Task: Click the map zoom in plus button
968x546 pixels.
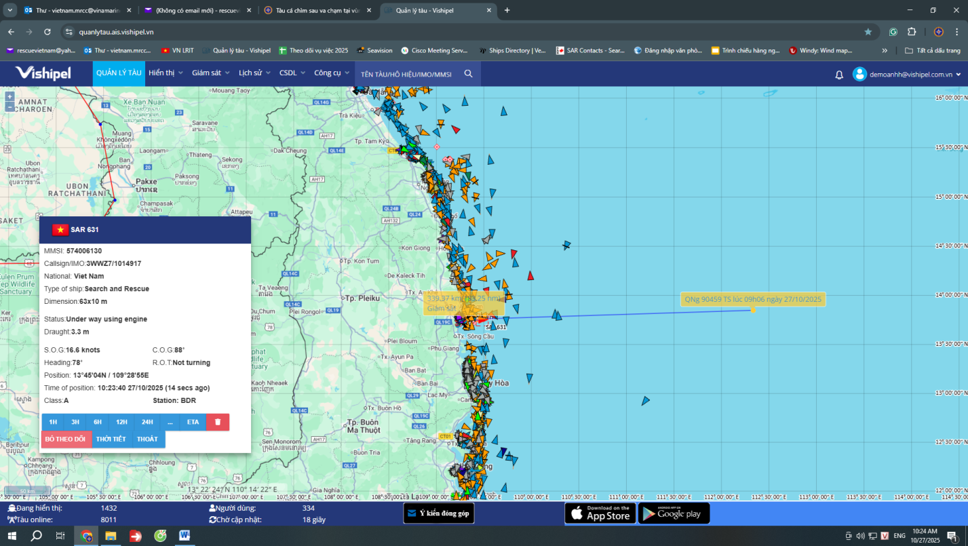Action: click(x=9, y=96)
